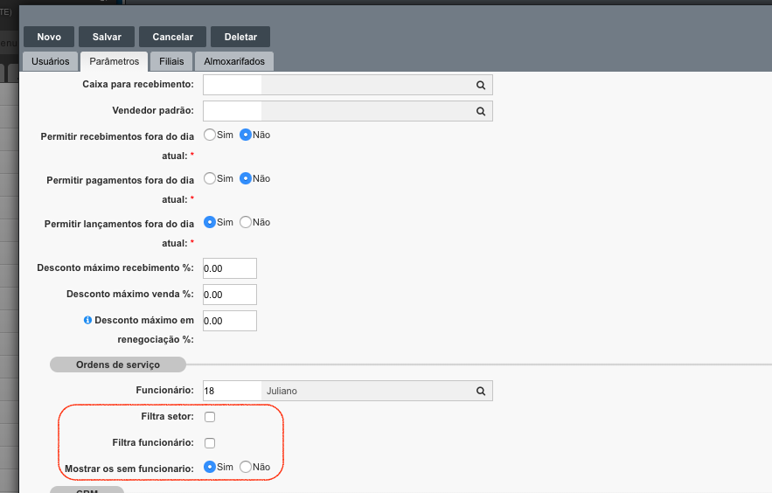Select Sim for Permitir pagamentos fora do dia
The height and width of the screenshot is (493, 772).
[x=210, y=178]
